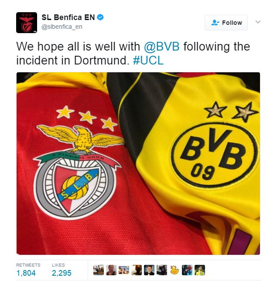Open the yellow rubber duck avatar
The image size is (277, 284).
[x=174, y=270]
